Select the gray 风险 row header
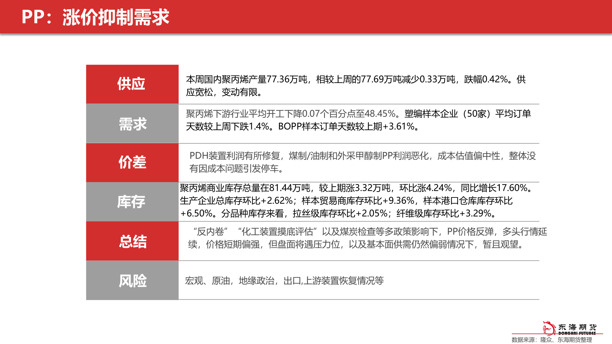 coord(133,280)
